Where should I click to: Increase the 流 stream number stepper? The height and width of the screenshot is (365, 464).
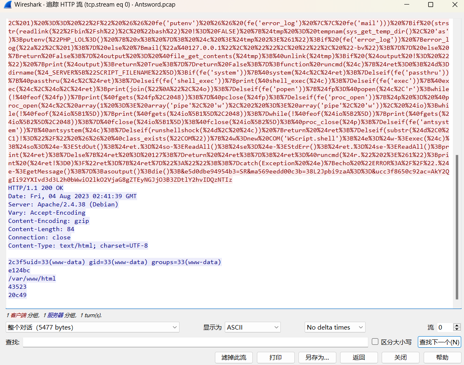pyautogui.click(x=457, y=325)
